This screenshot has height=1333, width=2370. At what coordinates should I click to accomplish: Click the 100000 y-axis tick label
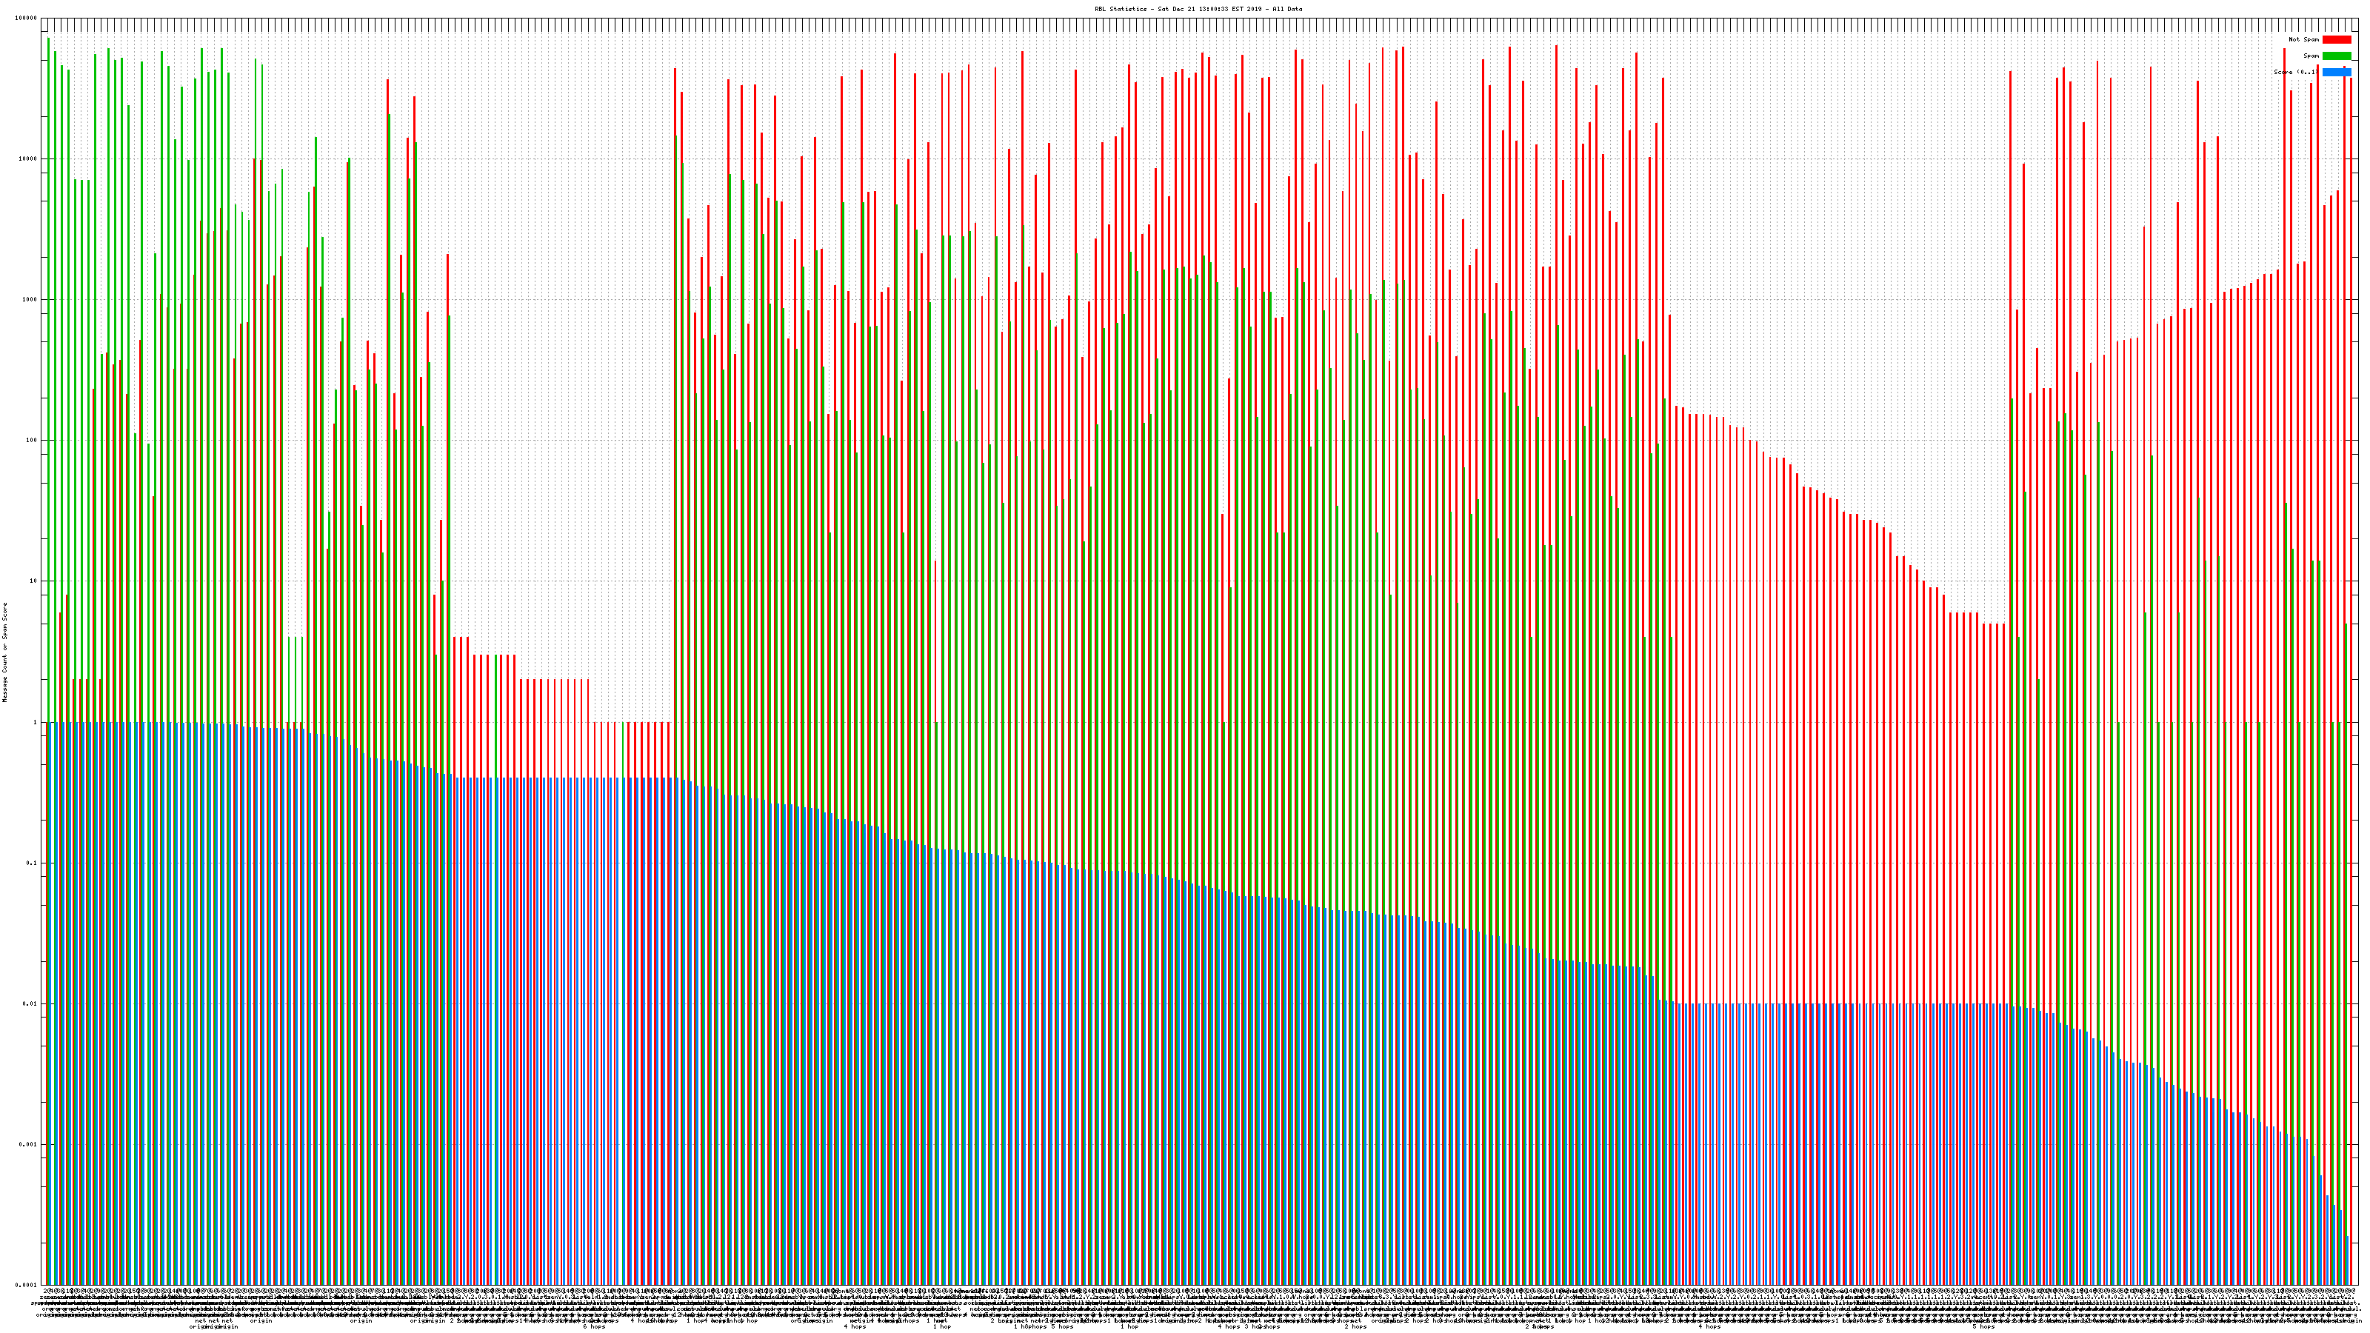click(27, 19)
